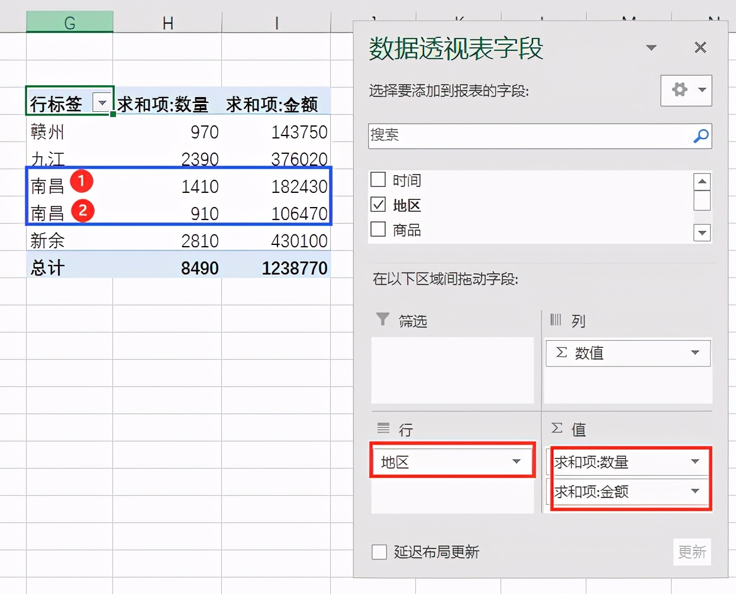Image resolution: width=736 pixels, height=594 pixels.
Task: Click the 行 rows area icon
Action: click(x=383, y=428)
